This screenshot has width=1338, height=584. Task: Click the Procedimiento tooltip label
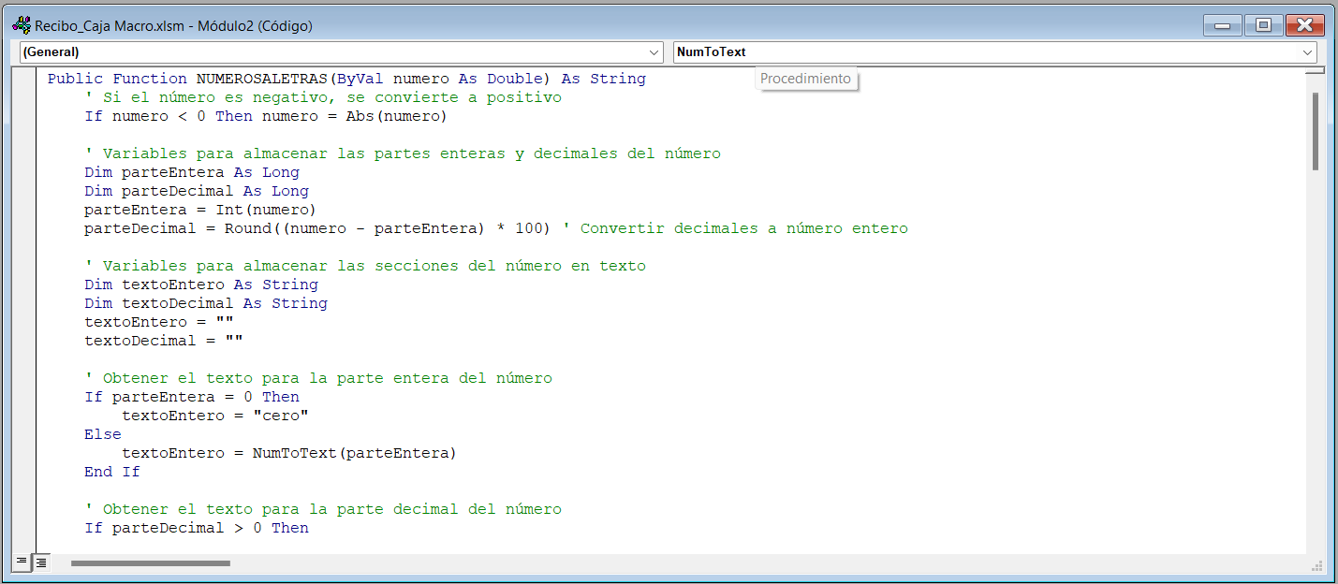(805, 79)
